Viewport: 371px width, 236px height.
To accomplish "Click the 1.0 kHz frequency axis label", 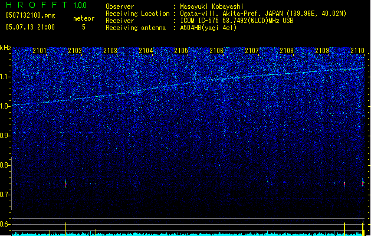I will point(5,106).
